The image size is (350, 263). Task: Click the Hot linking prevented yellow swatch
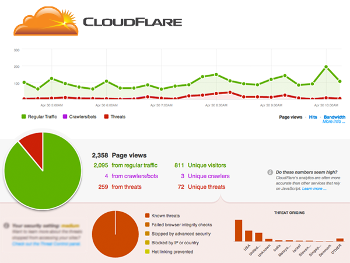147,252
